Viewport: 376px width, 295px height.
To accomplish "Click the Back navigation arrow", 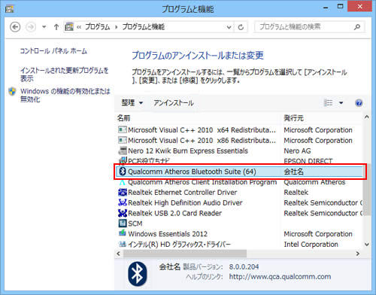I will [x=15, y=27].
